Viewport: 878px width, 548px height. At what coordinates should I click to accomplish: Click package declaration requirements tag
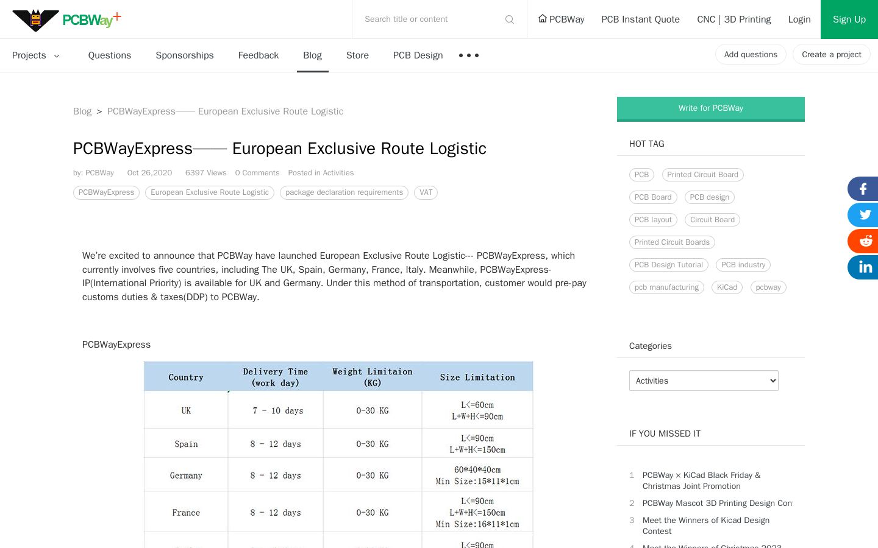(x=344, y=192)
